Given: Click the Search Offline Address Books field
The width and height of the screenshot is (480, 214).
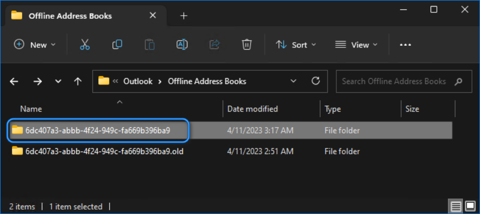Looking at the screenshot, I should tap(404, 81).
